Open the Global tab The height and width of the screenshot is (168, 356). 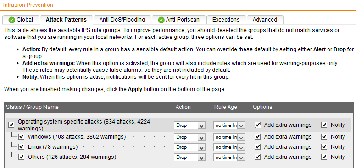point(21,20)
